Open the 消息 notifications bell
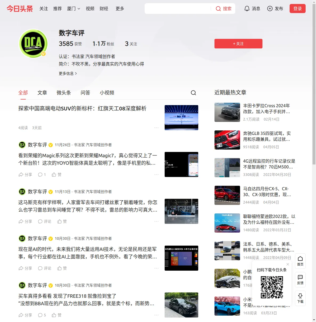Viewport: 316px width, 322px height. tap(252, 9)
